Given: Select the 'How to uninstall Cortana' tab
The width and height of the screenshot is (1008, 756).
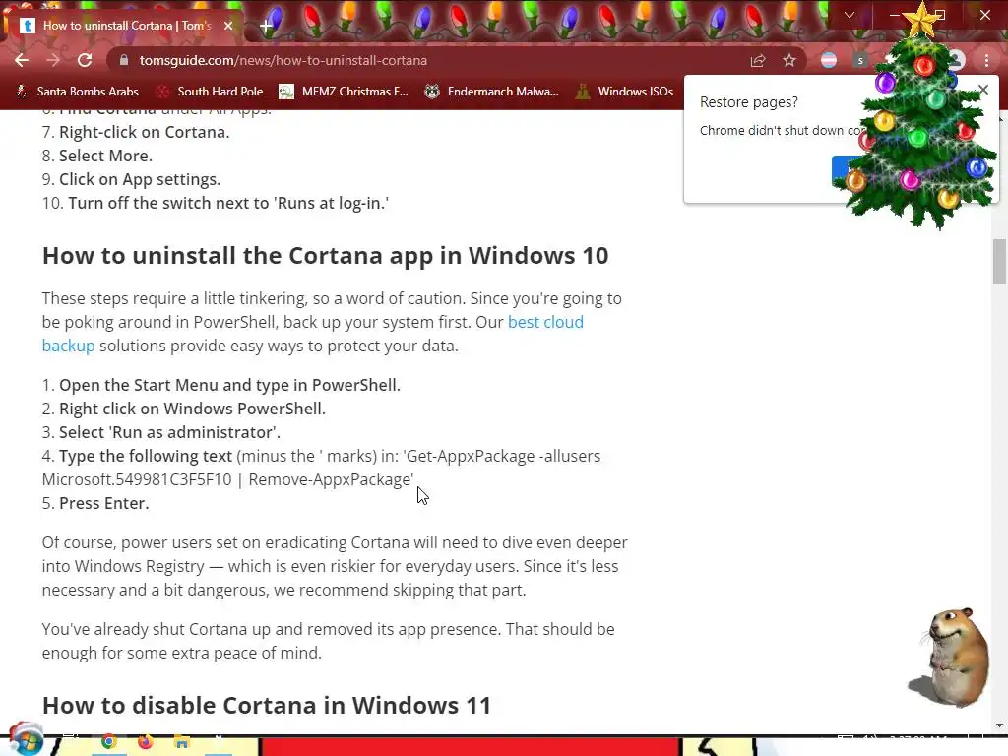Looking at the screenshot, I should (127, 26).
